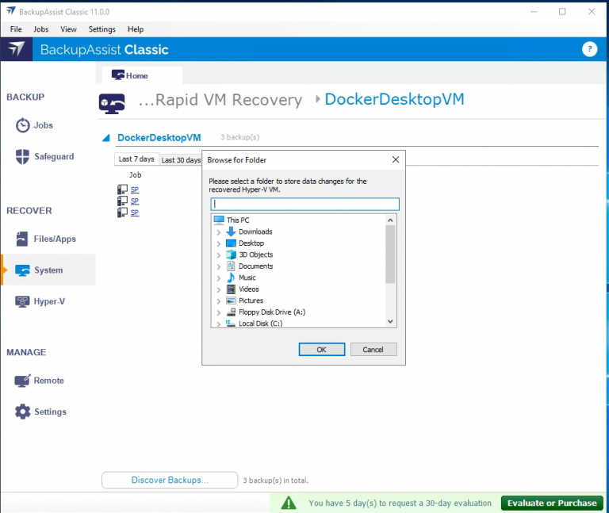
Task: Open the Jobs clock icon in sidebar
Action: pyautogui.click(x=23, y=125)
